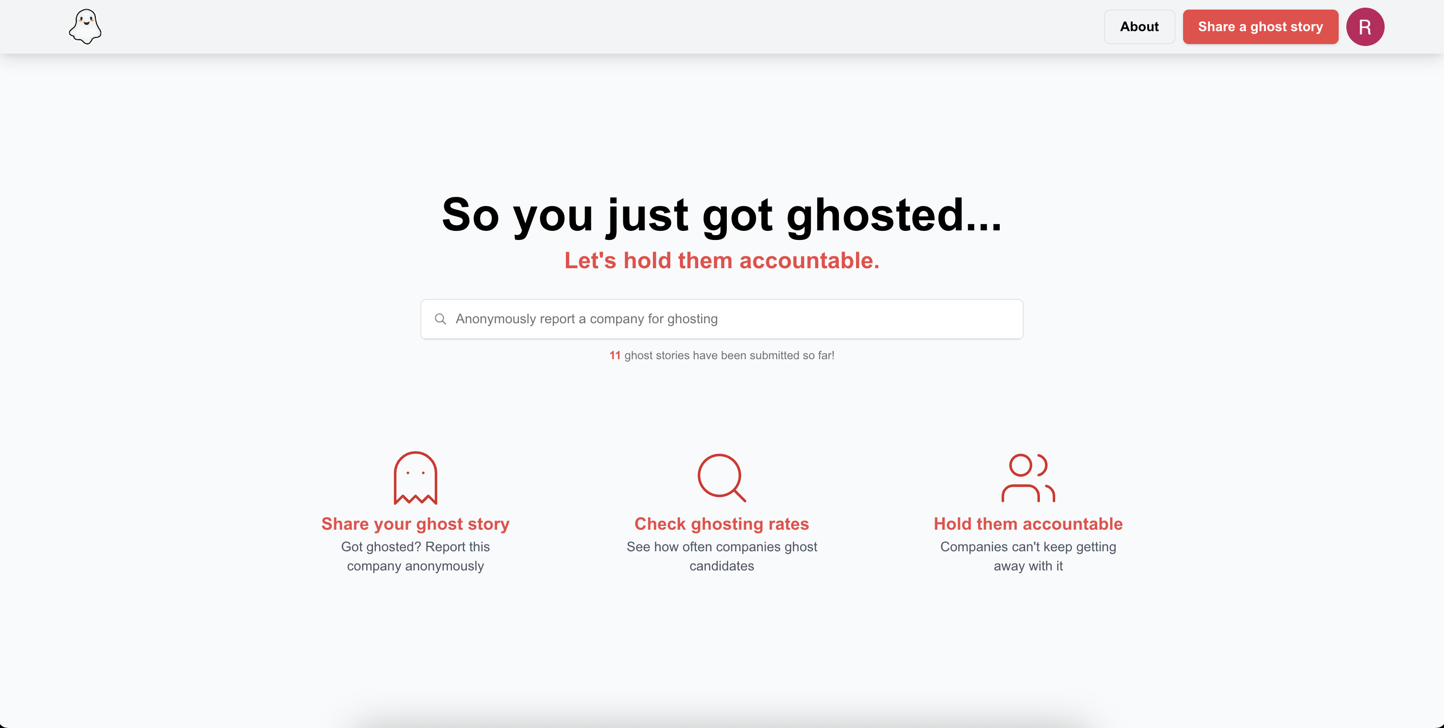Click the ghost icon in top left logo

(x=86, y=25)
